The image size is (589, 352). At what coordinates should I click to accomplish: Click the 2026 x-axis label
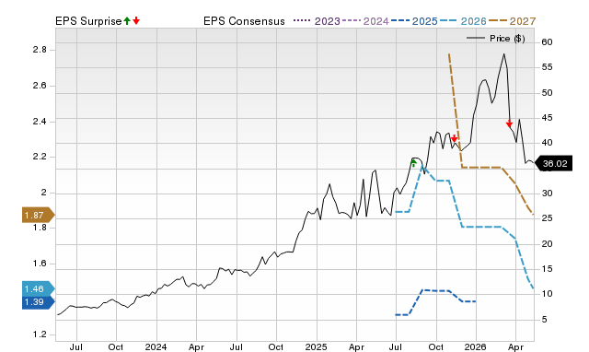coord(476,346)
